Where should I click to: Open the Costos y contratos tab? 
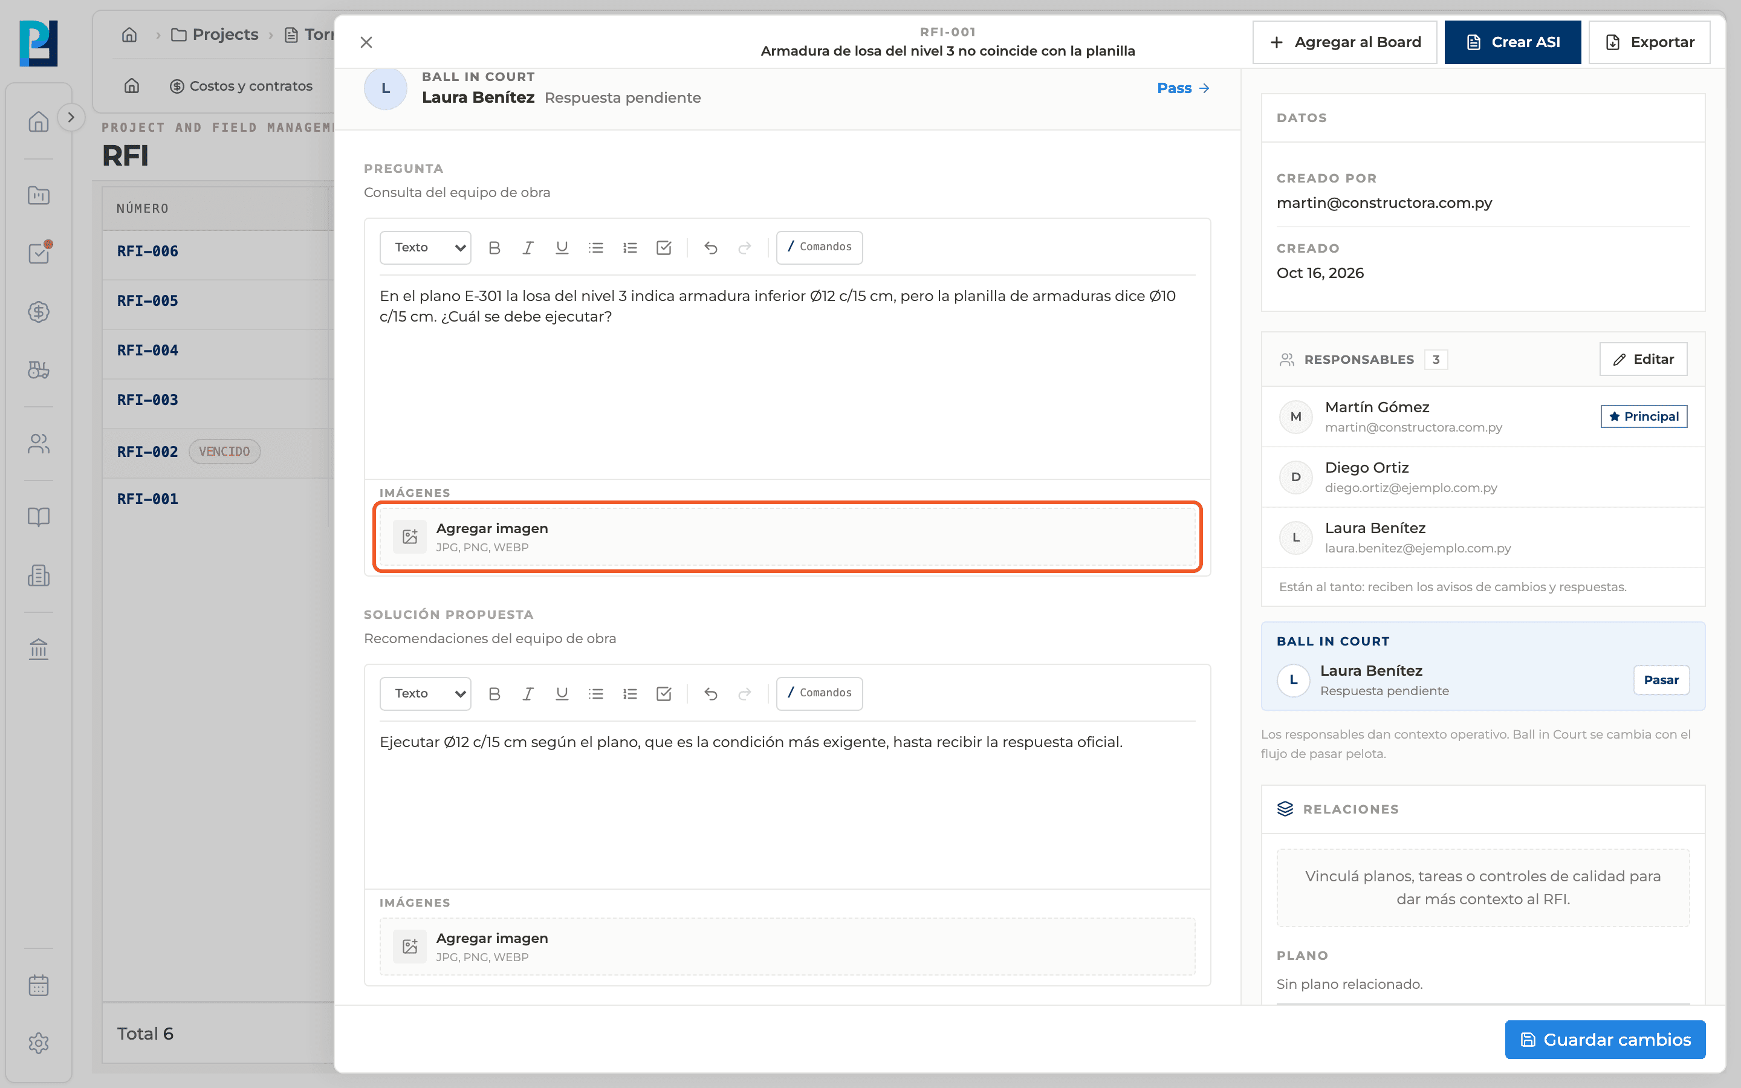pos(241,86)
